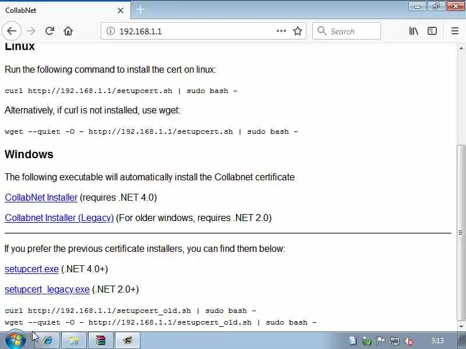Click the scrollbar down arrow
The height and width of the screenshot is (349, 466).
tap(461, 327)
